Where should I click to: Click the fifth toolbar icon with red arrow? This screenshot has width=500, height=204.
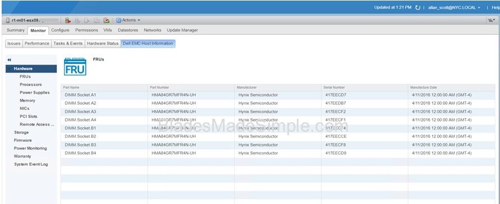pyautogui.click(x=107, y=20)
